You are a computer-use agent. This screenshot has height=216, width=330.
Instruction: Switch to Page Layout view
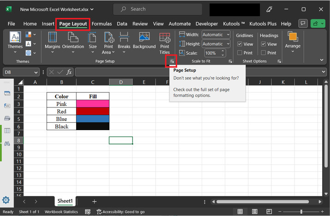(x=255, y=211)
